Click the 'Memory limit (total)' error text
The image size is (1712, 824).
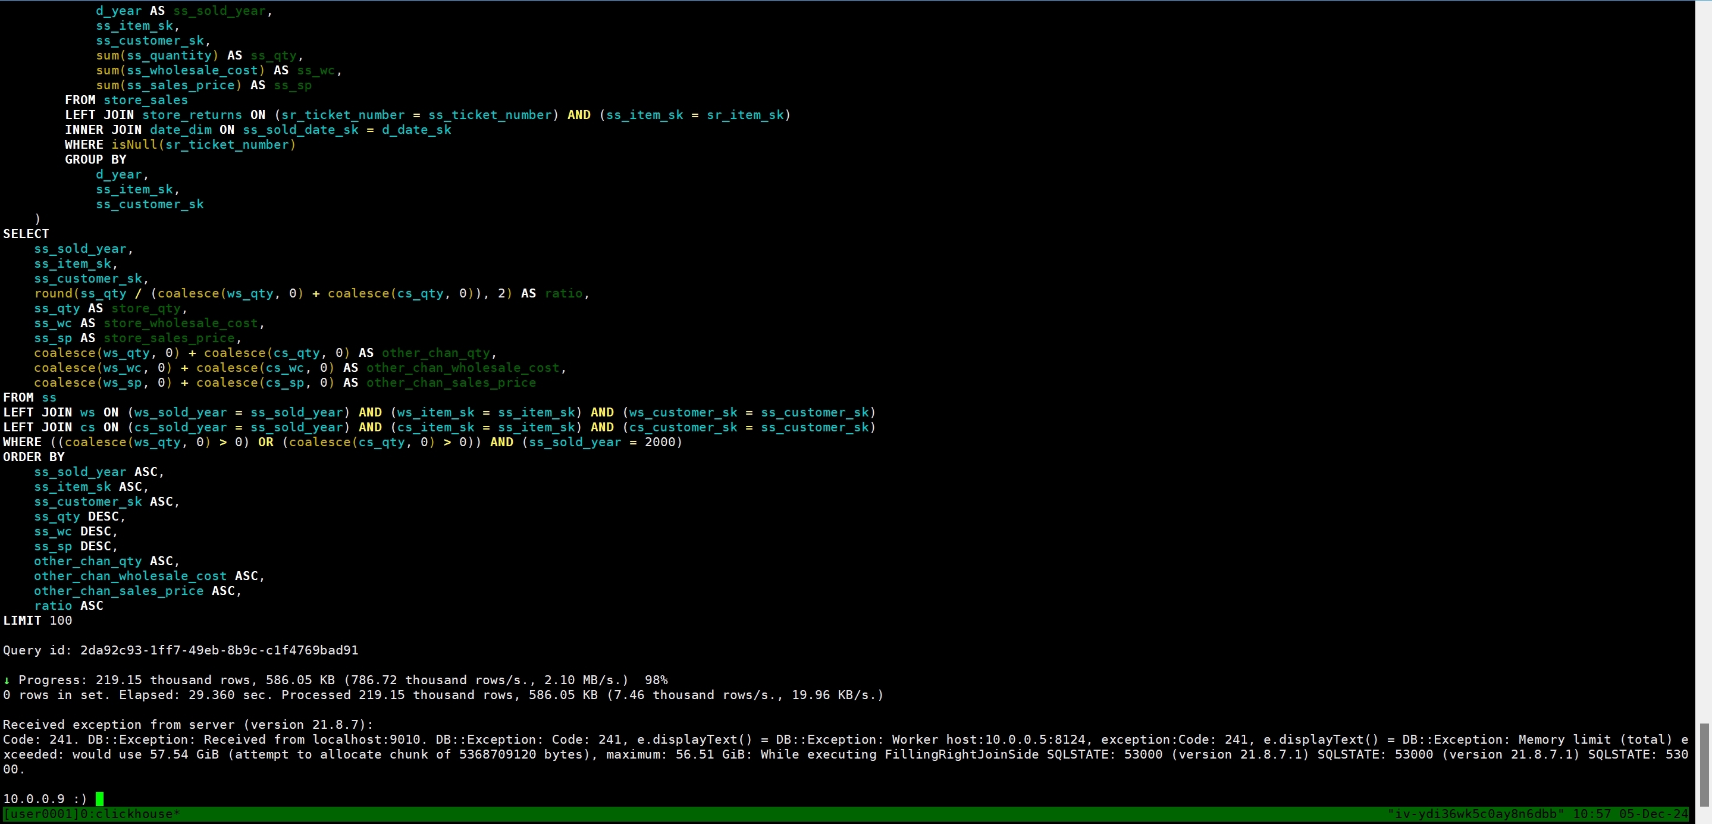click(x=1598, y=739)
